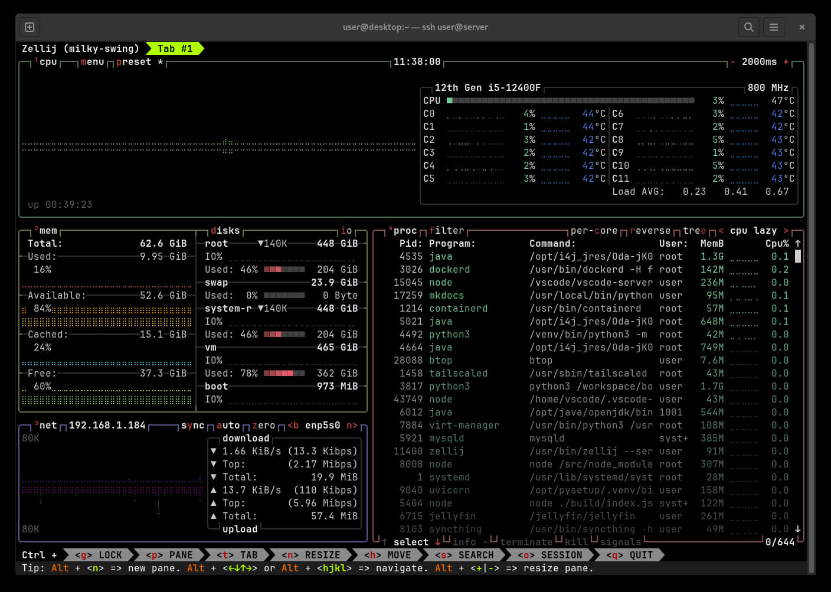Open the process filter field
The width and height of the screenshot is (831, 592).
tap(446, 231)
